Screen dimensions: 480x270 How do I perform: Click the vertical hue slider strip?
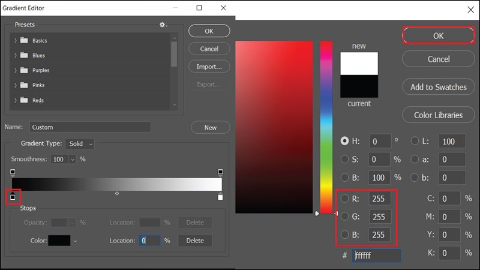click(x=326, y=127)
